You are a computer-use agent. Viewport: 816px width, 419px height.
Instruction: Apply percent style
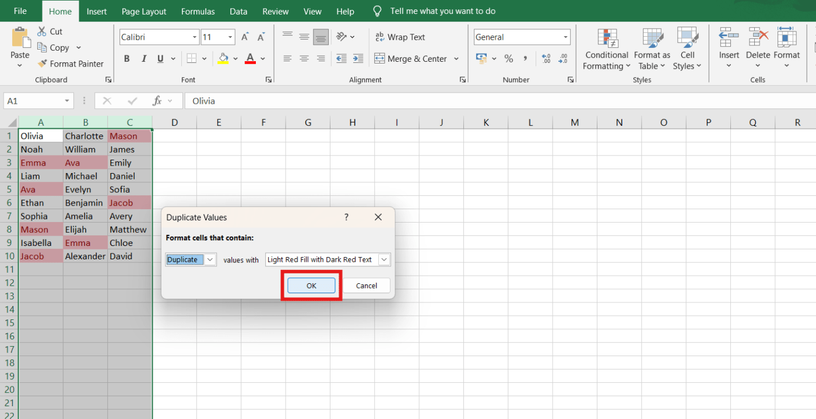click(x=509, y=59)
